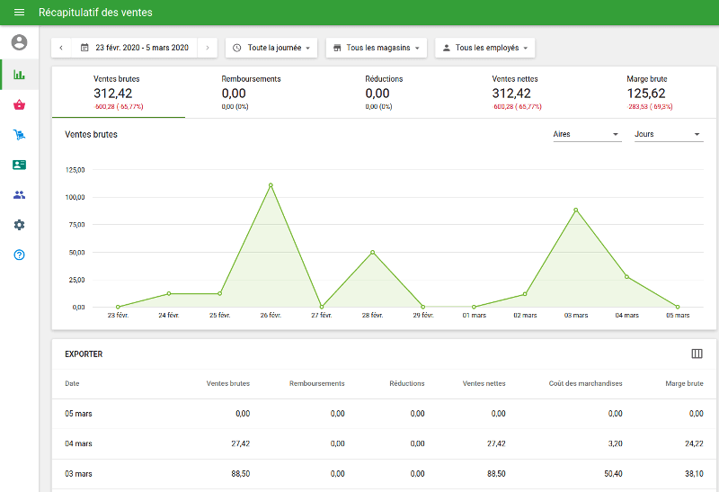This screenshot has height=492, width=719.
Task: Open the customers people icon
Action: (x=19, y=194)
